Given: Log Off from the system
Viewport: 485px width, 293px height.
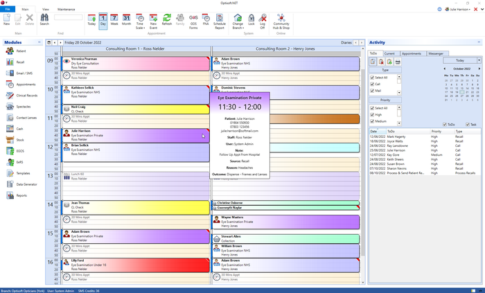Looking at the screenshot, I should (x=263, y=21).
